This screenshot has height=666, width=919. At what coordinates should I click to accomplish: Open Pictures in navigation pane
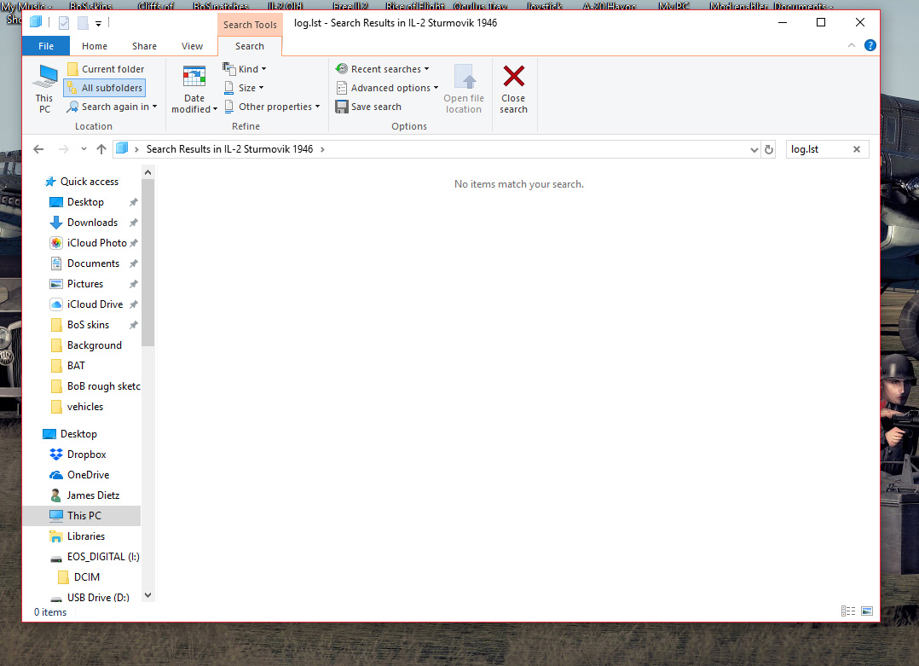tap(85, 284)
